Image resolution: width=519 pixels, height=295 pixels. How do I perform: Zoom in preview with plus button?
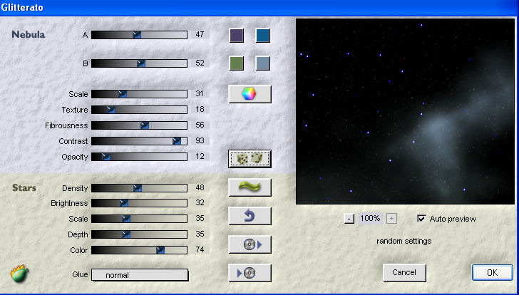pyautogui.click(x=392, y=219)
